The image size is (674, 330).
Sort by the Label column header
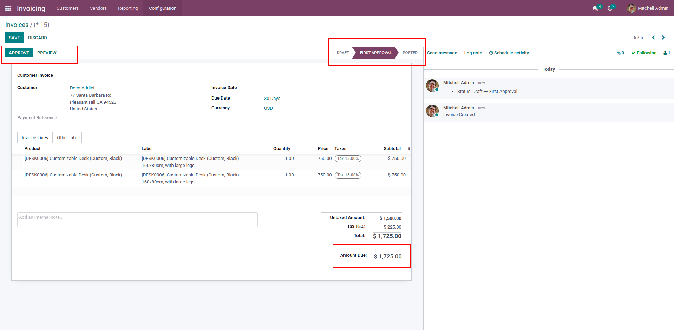pyautogui.click(x=147, y=149)
